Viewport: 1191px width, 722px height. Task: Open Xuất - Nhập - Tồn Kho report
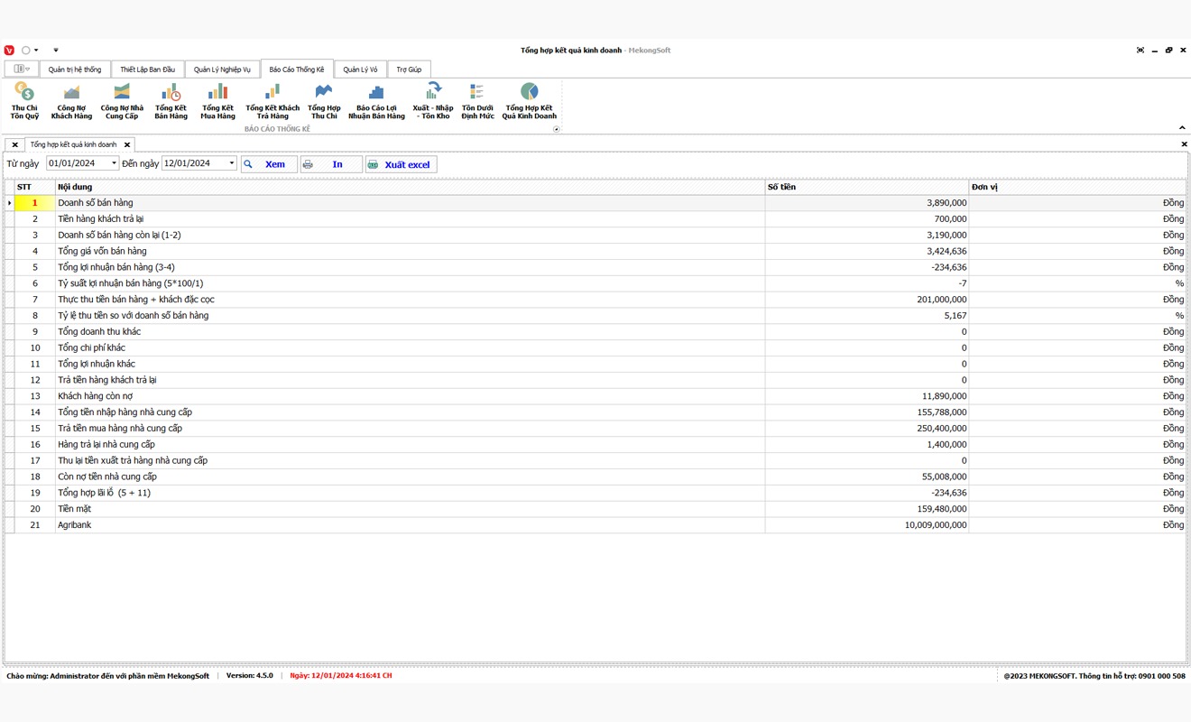pos(433,100)
